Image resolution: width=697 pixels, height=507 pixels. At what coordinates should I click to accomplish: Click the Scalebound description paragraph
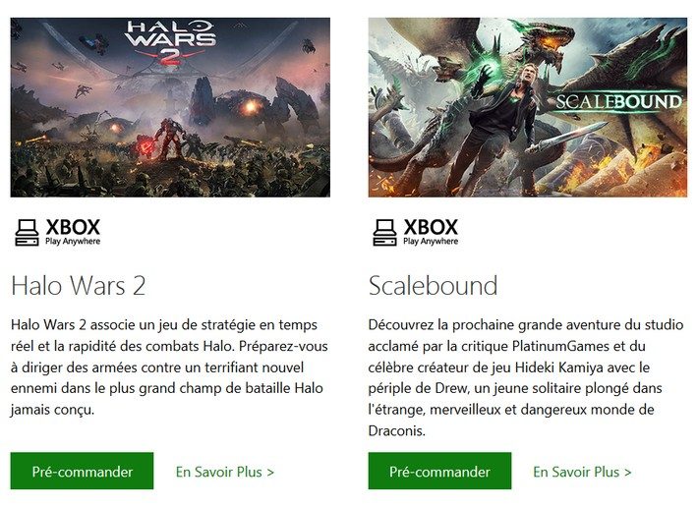click(526, 377)
